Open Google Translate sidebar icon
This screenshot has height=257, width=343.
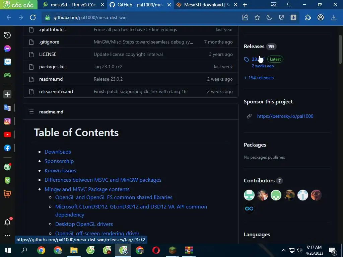coord(7,108)
